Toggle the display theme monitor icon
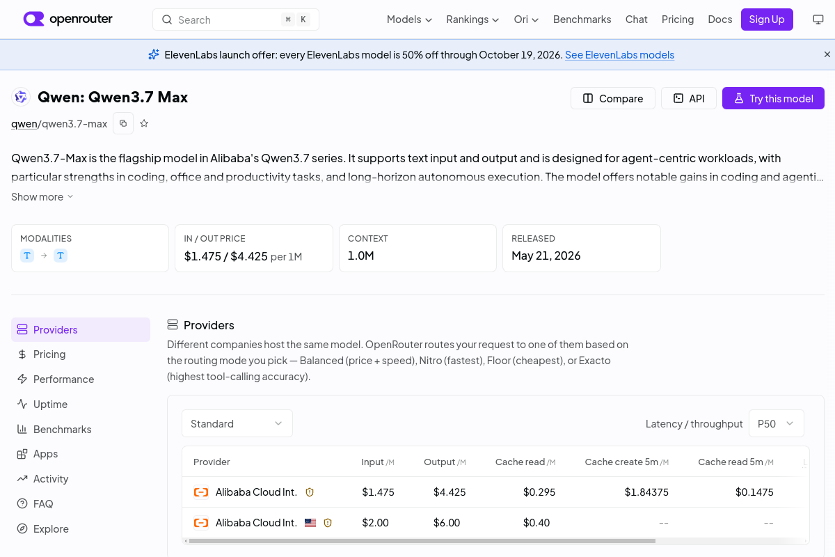835x557 pixels. click(x=818, y=19)
